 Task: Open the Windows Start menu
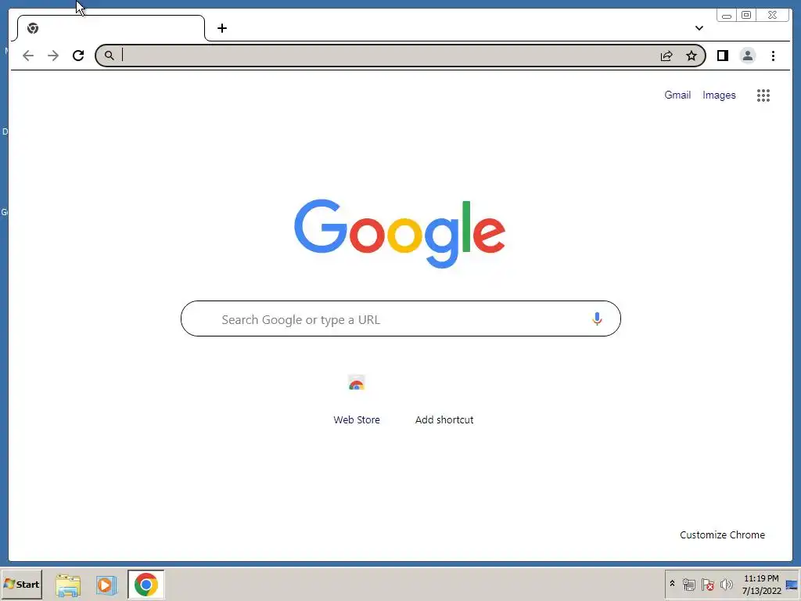[x=21, y=584]
